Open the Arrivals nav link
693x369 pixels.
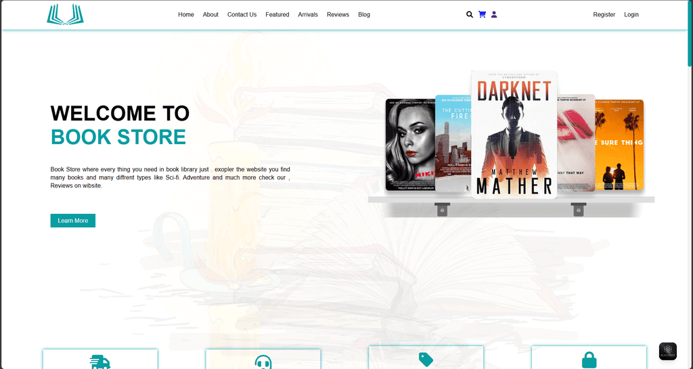click(308, 14)
